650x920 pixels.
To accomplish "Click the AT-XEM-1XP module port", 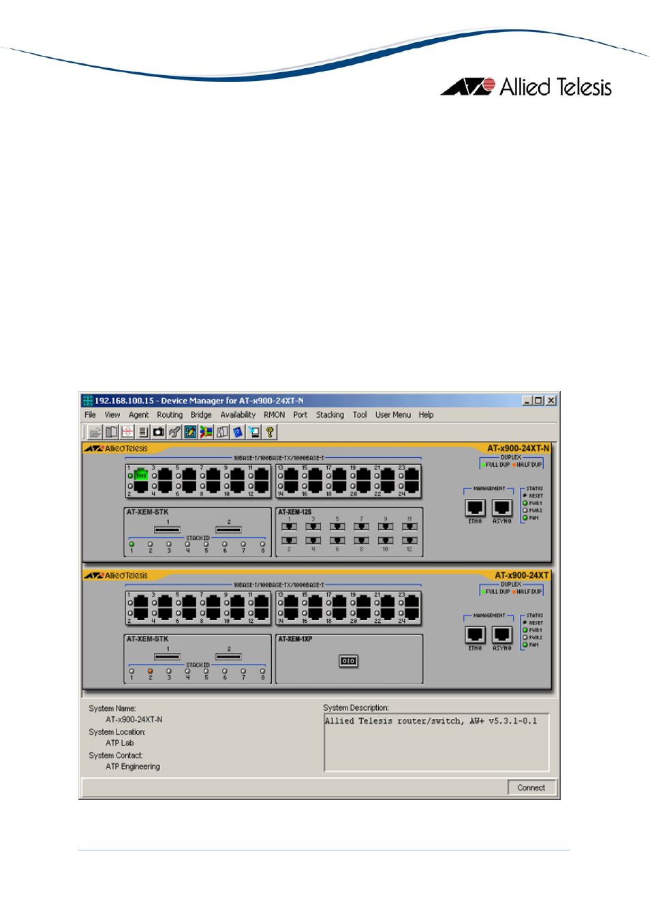I will click(x=348, y=661).
